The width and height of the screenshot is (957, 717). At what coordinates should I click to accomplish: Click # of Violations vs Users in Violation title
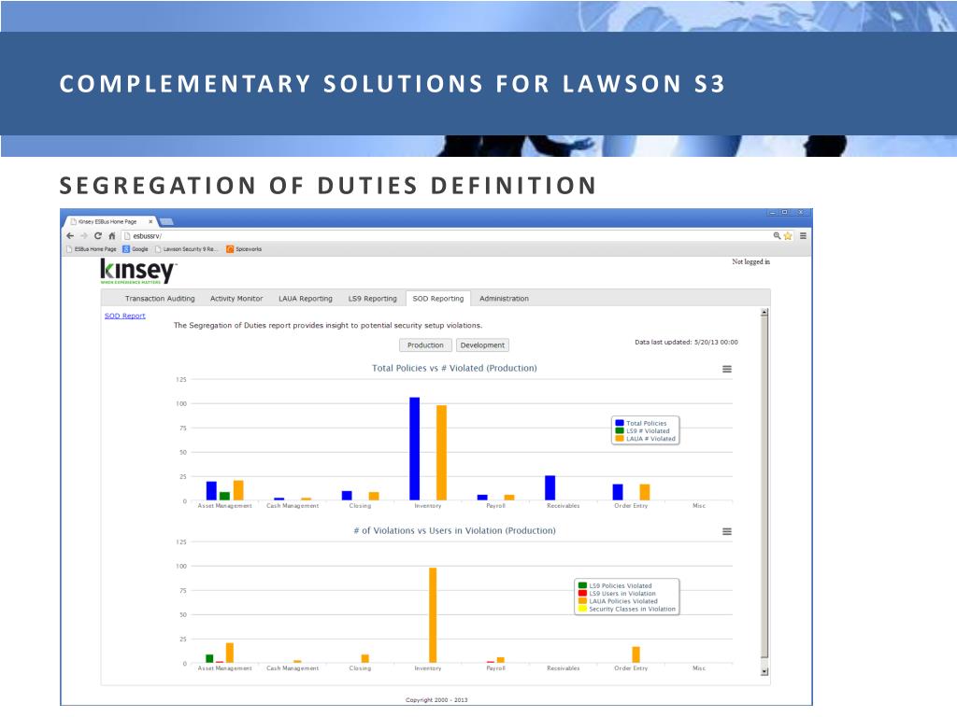click(455, 531)
